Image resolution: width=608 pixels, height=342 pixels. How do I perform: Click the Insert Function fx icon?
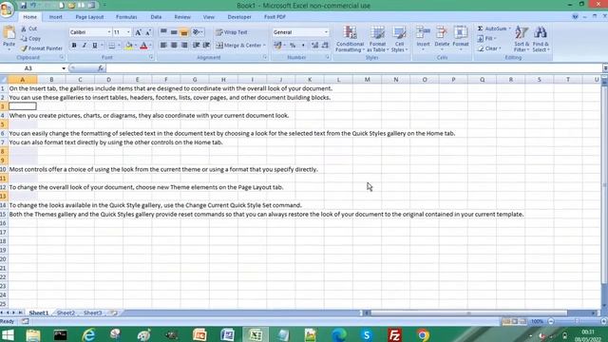tap(101, 68)
